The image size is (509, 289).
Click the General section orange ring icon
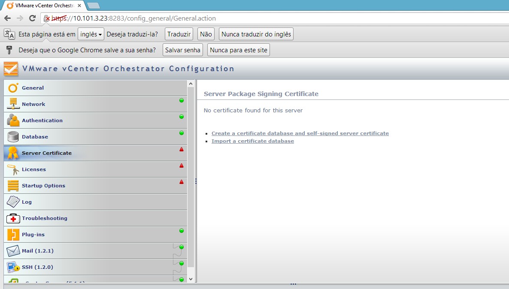coord(13,88)
